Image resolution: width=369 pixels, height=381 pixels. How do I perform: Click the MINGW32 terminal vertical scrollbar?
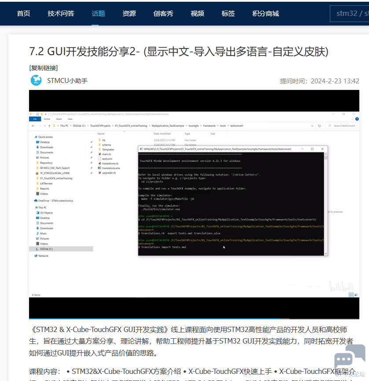326,204
